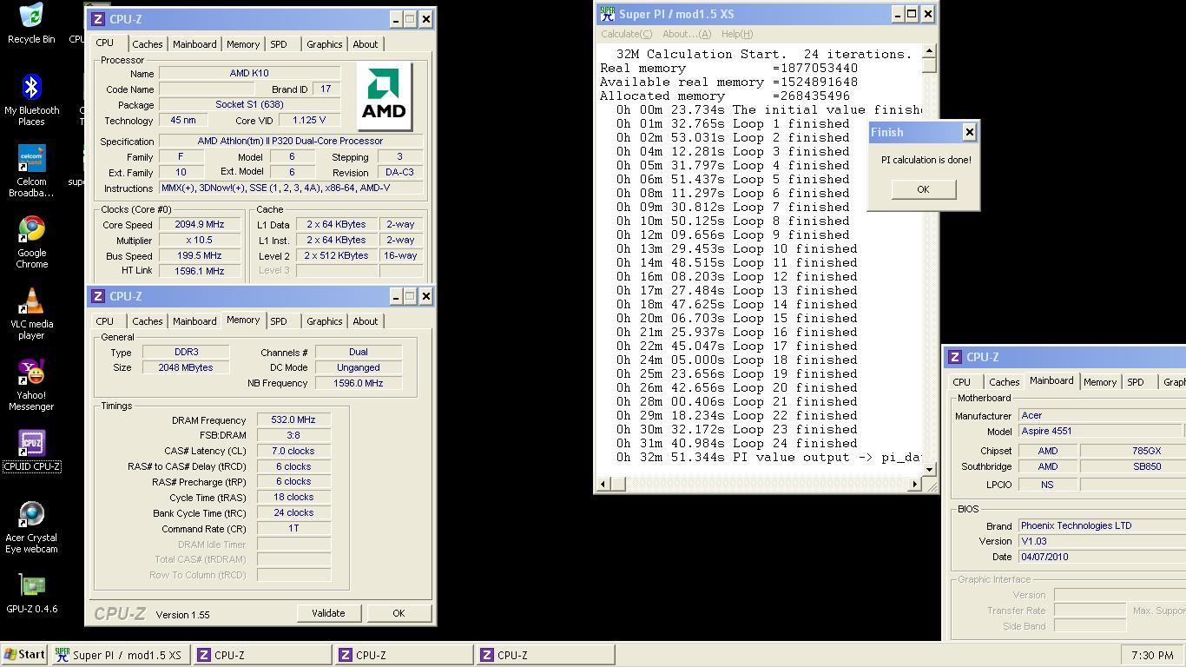Click Super PI horizontal scrollbar right arrow
Screen dimensions: 1186x667
(915, 484)
